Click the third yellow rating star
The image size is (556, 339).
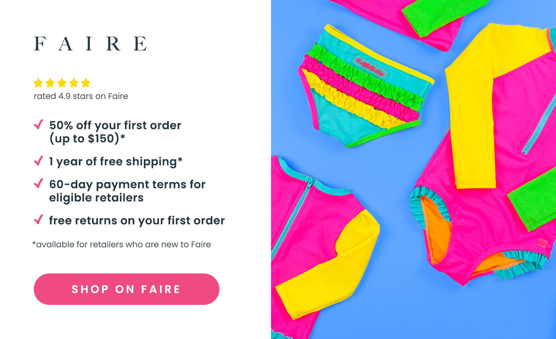coord(62,83)
